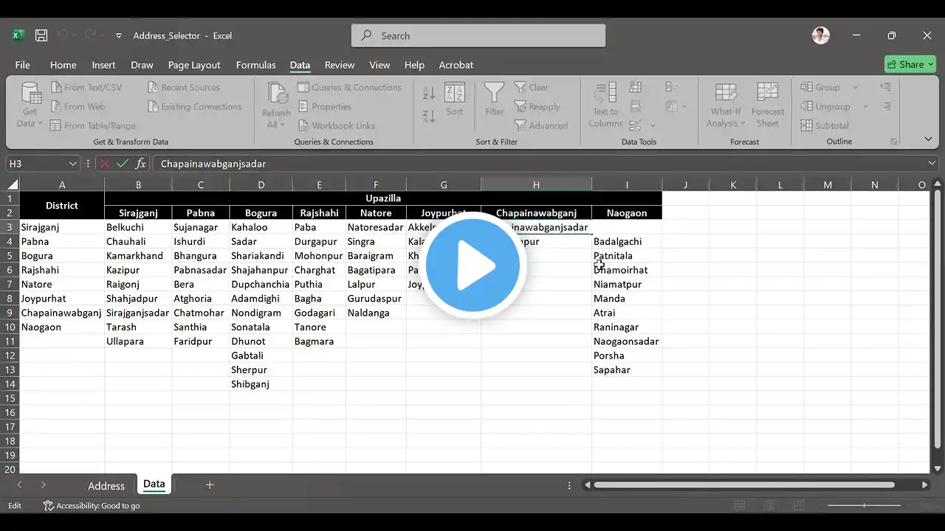
Task: Import data From Web
Action: (78, 106)
